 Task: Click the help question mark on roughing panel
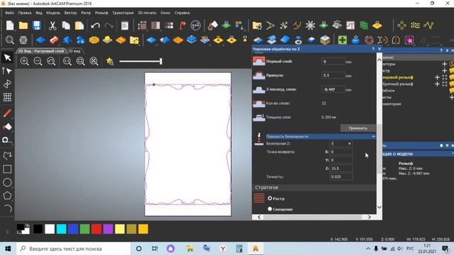[373, 49]
